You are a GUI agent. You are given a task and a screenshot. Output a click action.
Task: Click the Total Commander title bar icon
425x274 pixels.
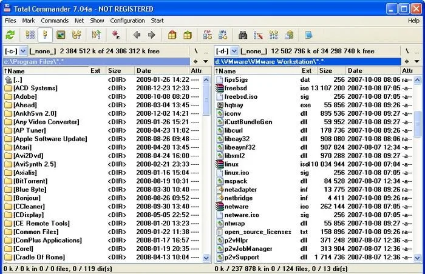pyautogui.click(x=7, y=8)
